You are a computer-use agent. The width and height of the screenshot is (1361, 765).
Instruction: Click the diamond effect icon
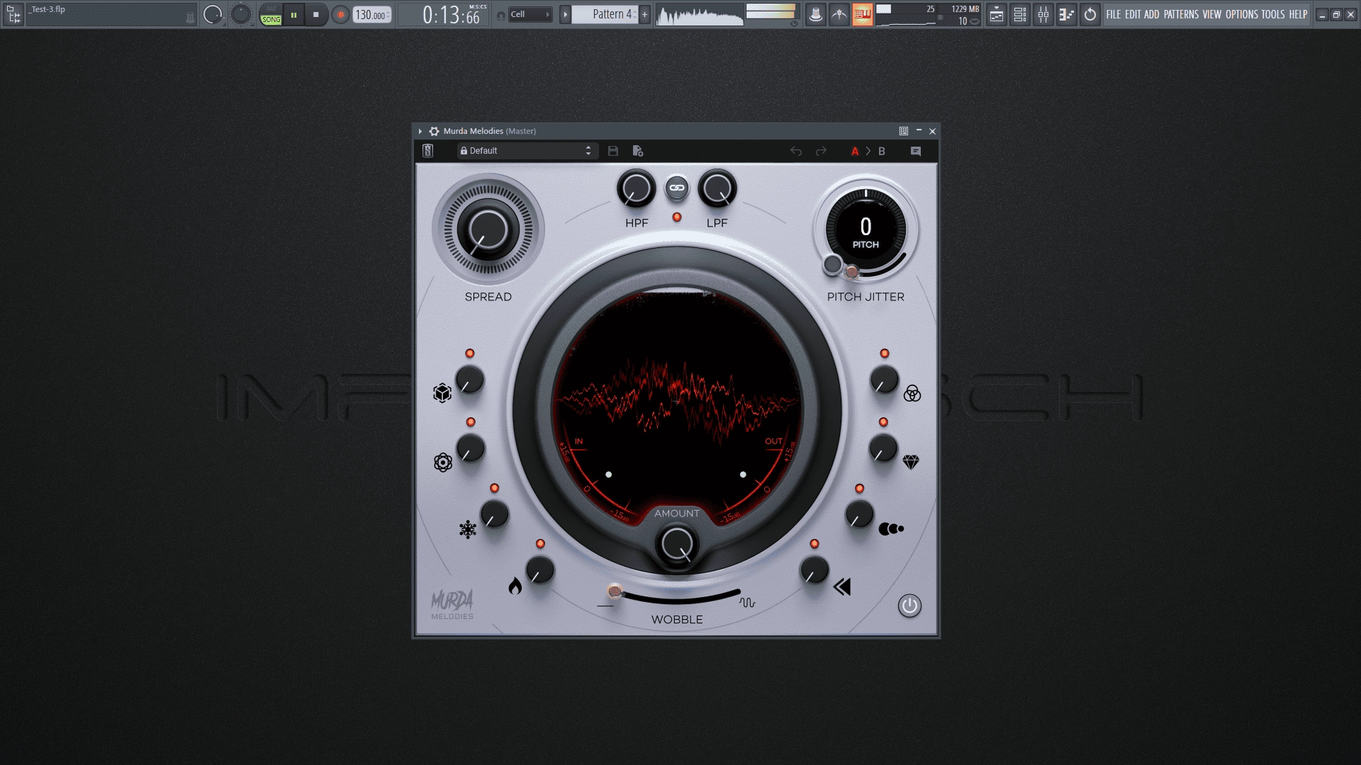click(x=911, y=462)
